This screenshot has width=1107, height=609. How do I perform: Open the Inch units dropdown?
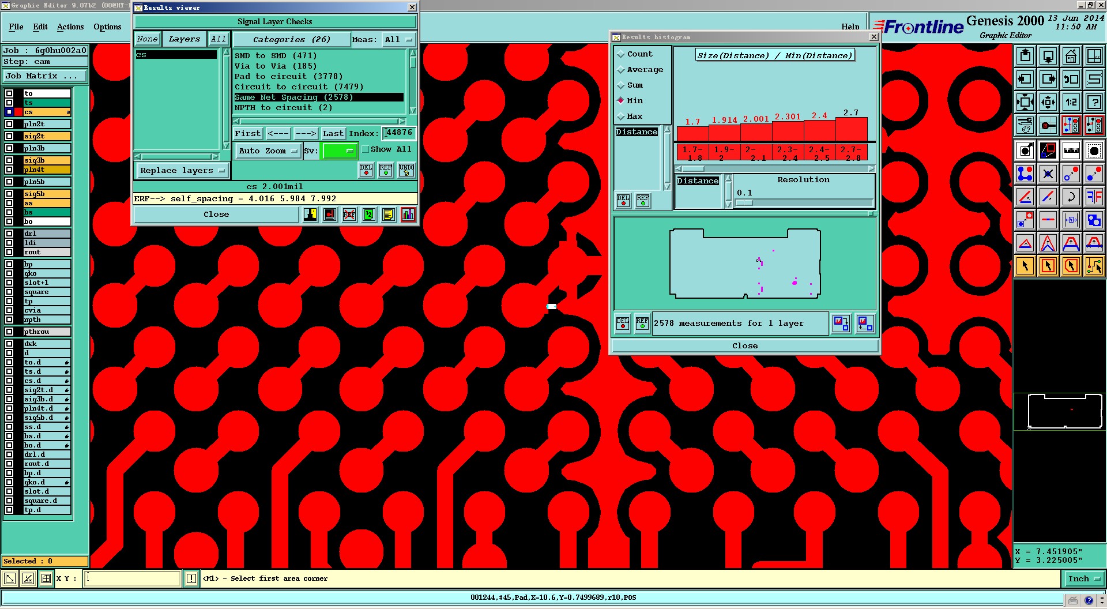1084,578
